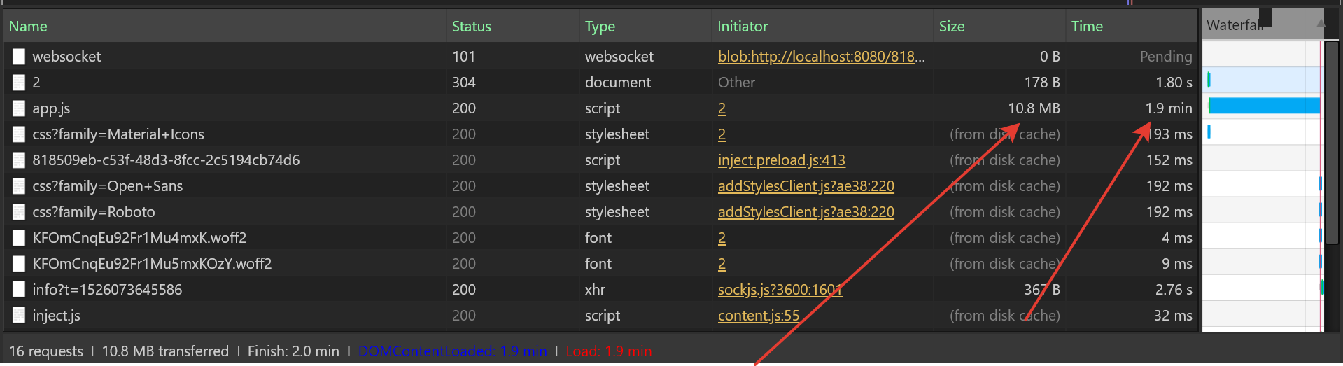Open initiator link 2 for KFOmCnqEu92Fr1Mu4mxK.woff2
The height and width of the screenshot is (366, 1343).
click(x=722, y=238)
